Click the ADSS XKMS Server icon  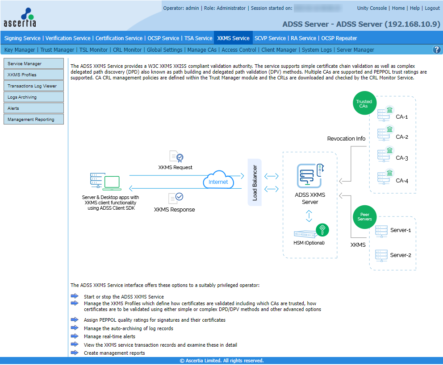(309, 175)
